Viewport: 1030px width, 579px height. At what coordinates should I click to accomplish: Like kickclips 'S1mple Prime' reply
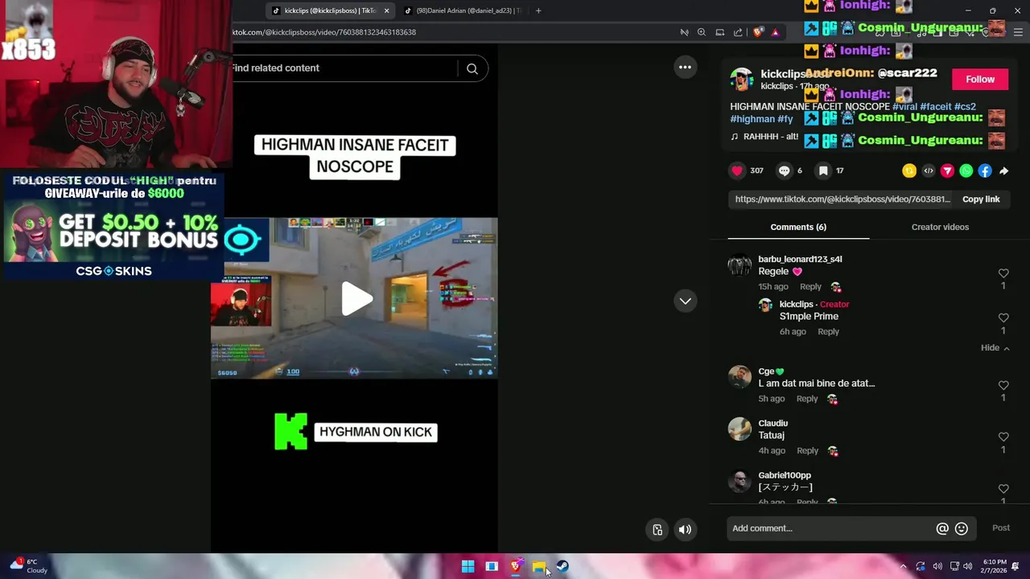(1003, 318)
